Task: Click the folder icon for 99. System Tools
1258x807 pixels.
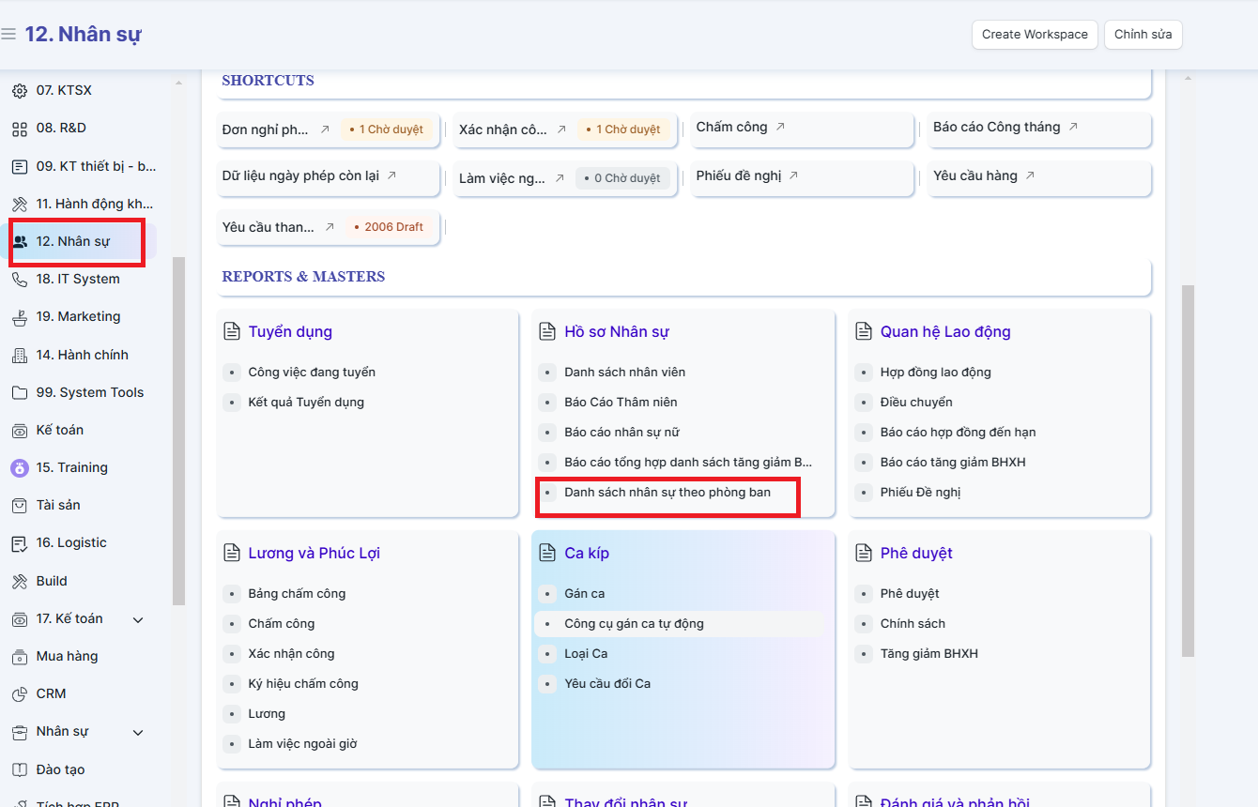Action: tap(19, 393)
